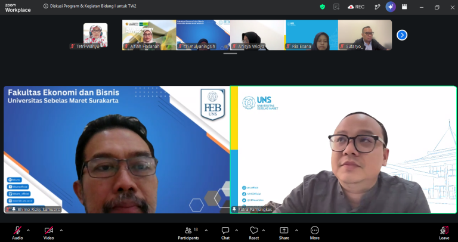Select the Putra Pamungkas video tile
Viewport: 458px width, 242px height.
343,150
